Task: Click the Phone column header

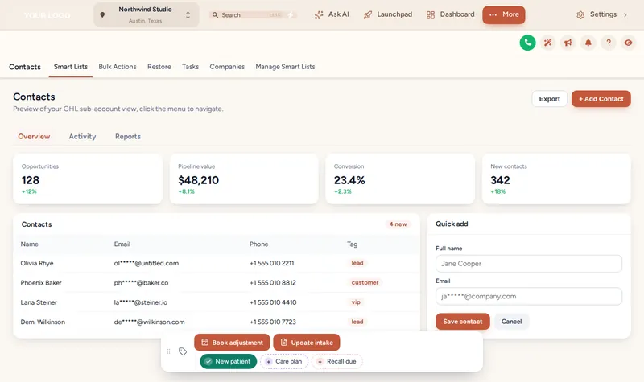Action: (258, 244)
